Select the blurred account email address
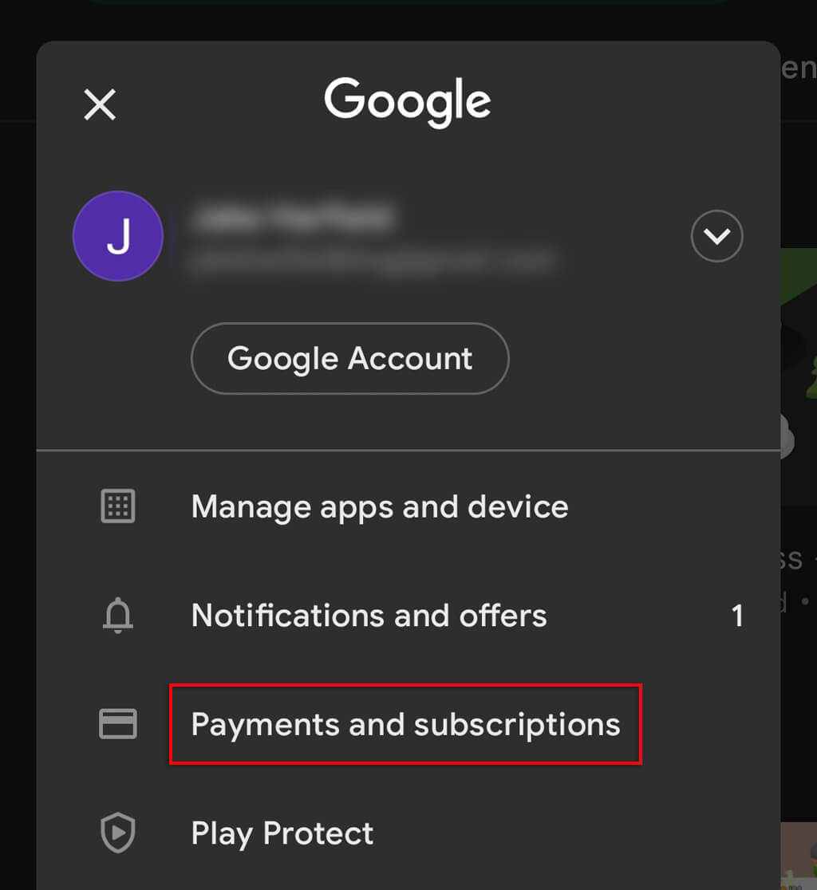 372,260
